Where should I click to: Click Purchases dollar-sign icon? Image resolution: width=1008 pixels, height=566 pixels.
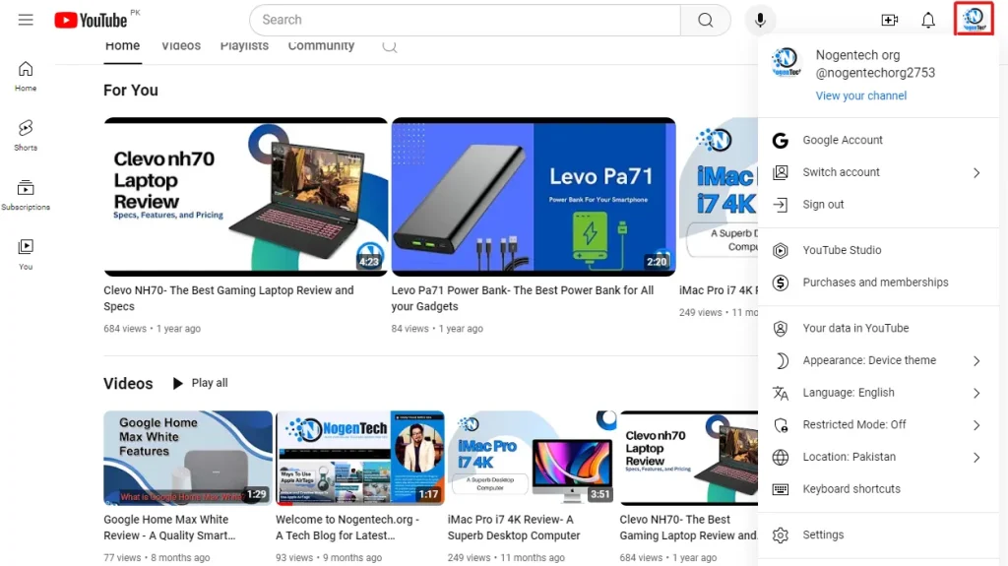781,283
